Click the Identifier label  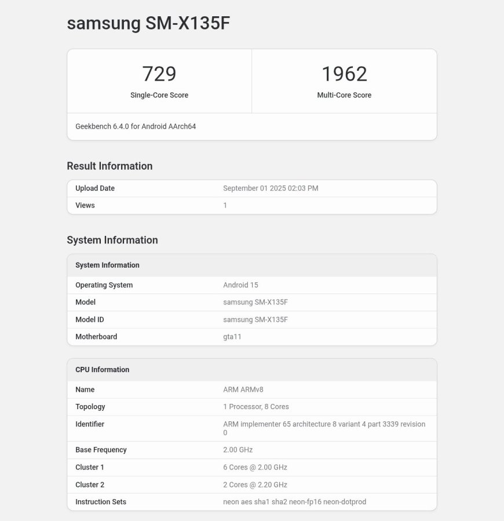pyautogui.click(x=90, y=424)
